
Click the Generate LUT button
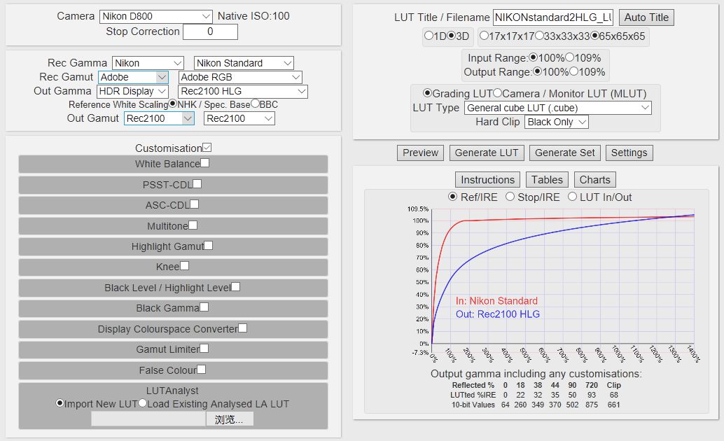487,153
